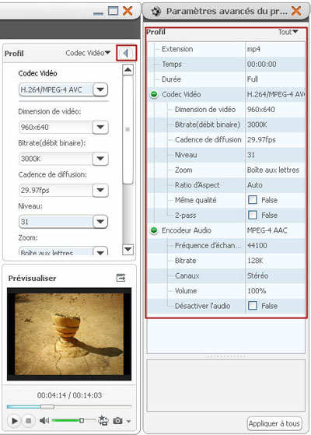Viewport: 311px width, 435px height.
Task: Click the Codec Vidéo H.264/MPEG-4 table value
Action: pyautogui.click(x=275, y=94)
